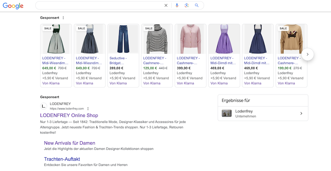The height and width of the screenshot is (171, 331).
Task: Click SALE badge on striped sweater card
Action: (149, 28)
